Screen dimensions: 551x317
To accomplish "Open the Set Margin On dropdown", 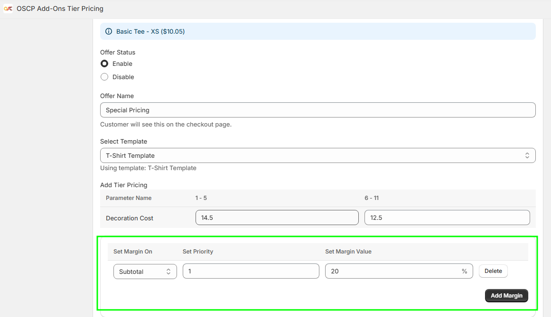I will click(145, 272).
